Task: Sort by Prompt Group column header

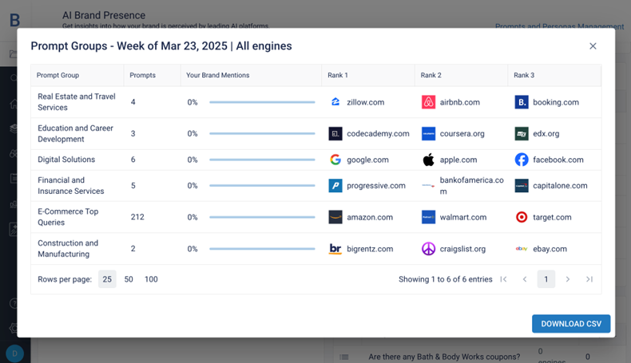Action: [x=58, y=75]
